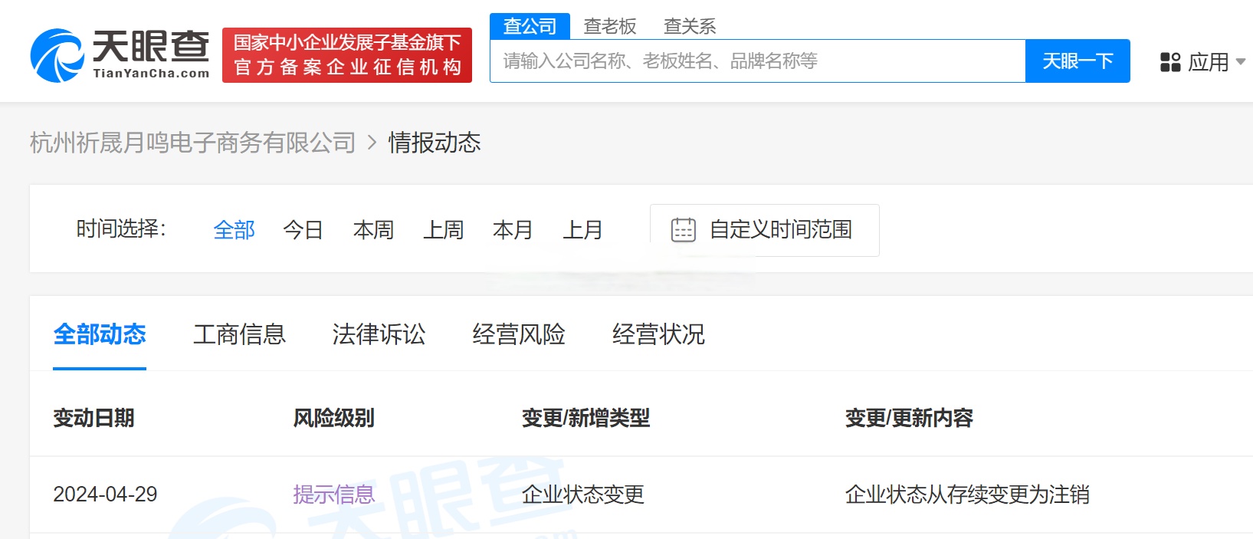This screenshot has width=1253, height=539.
Task: Select 全部 time filter
Action: (x=234, y=230)
